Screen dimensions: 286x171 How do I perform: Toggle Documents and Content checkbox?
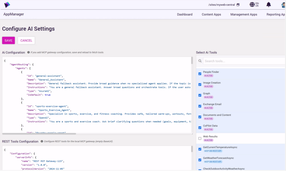200,117
